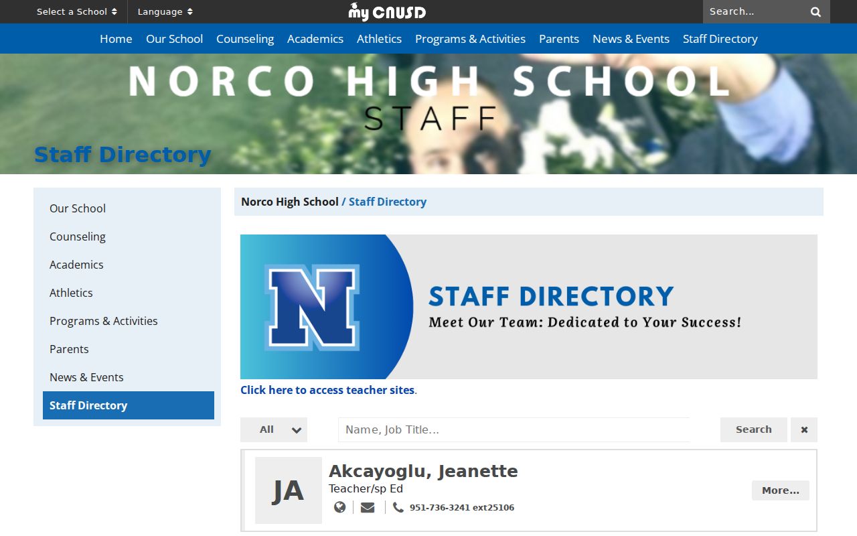Expand the All filter dropdown

274,429
